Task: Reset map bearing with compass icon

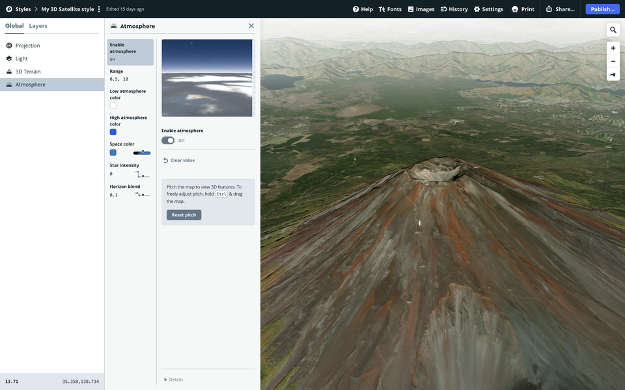Action: (613, 75)
